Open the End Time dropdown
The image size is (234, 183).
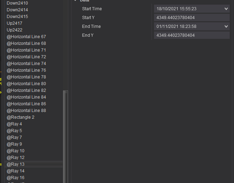(x=226, y=26)
